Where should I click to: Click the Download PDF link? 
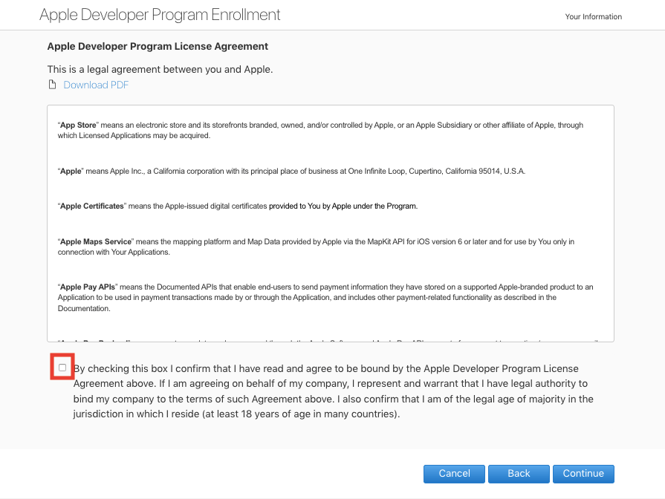(96, 85)
